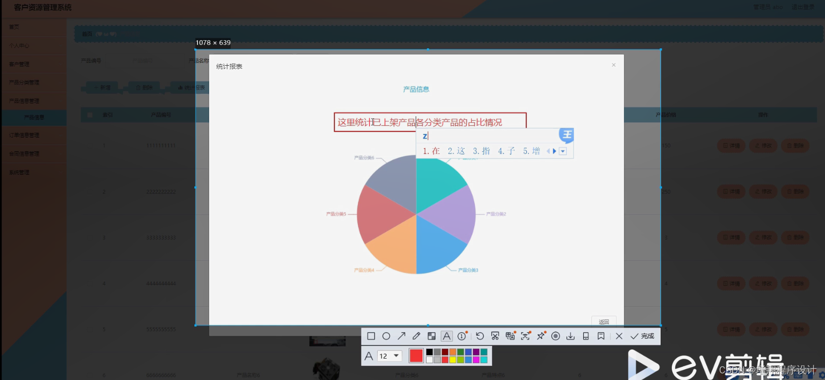Click the 产品分类5 pie chart label

tap(336, 214)
